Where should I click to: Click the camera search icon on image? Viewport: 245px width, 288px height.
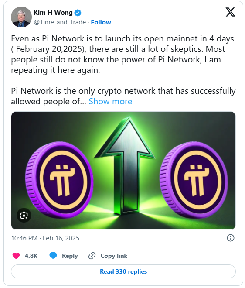[x=24, y=215]
